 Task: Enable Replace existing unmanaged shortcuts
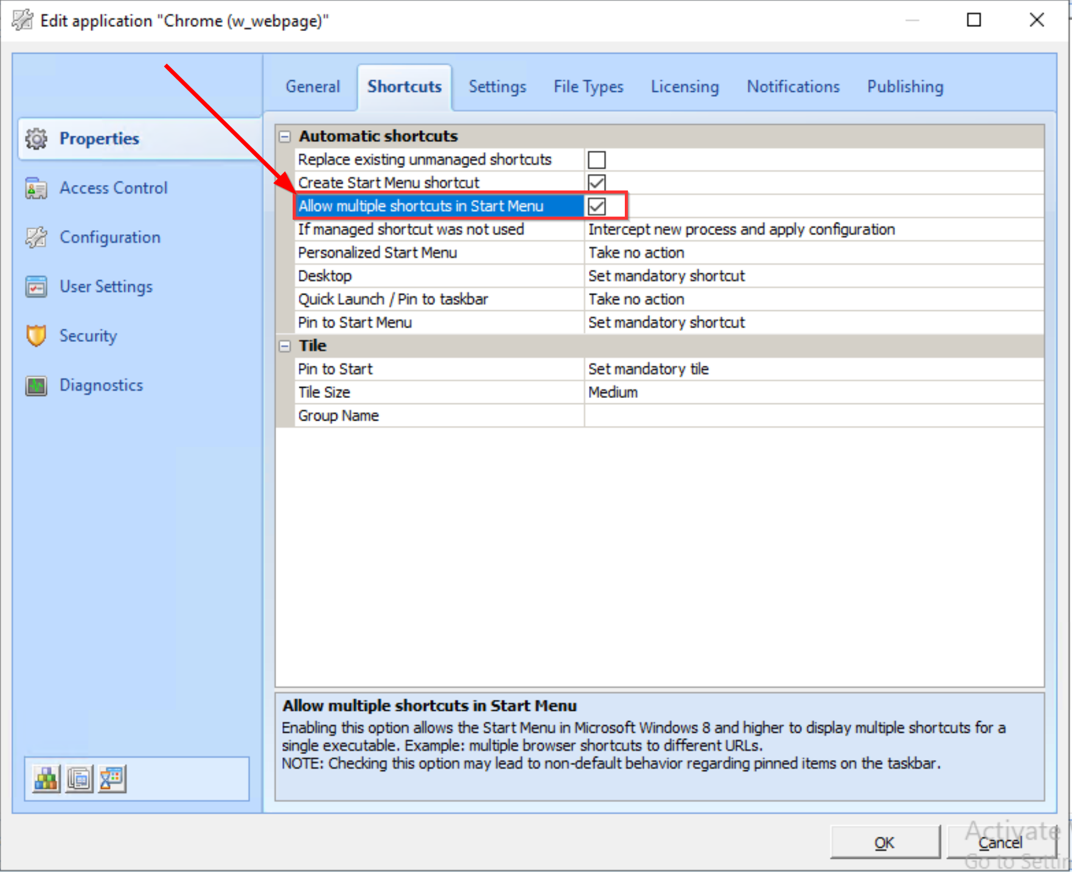[x=597, y=159]
